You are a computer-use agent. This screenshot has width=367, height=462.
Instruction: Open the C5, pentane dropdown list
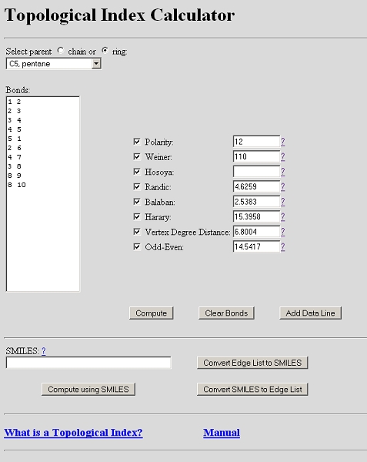pos(96,64)
